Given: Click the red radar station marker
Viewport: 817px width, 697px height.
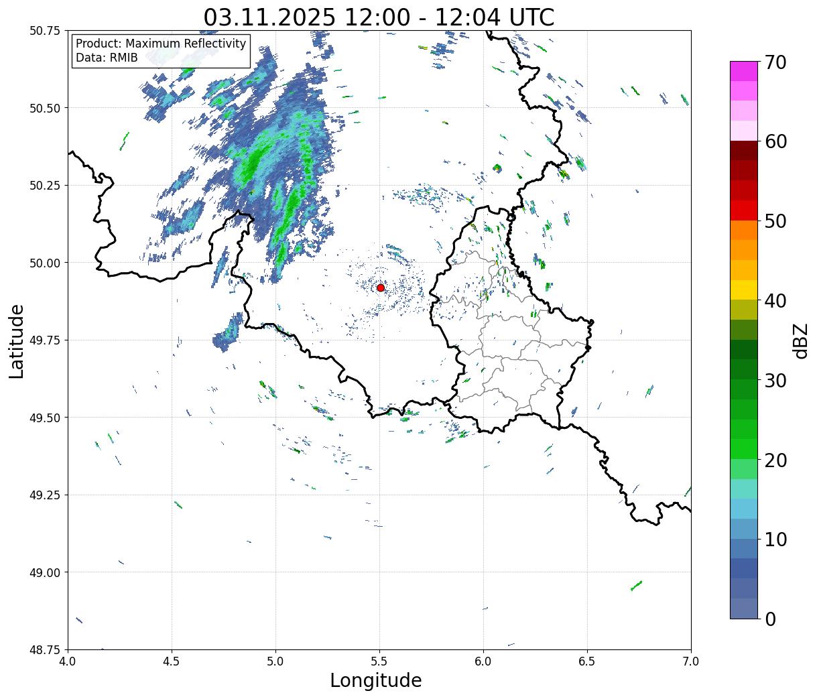Looking at the screenshot, I should 381,288.
